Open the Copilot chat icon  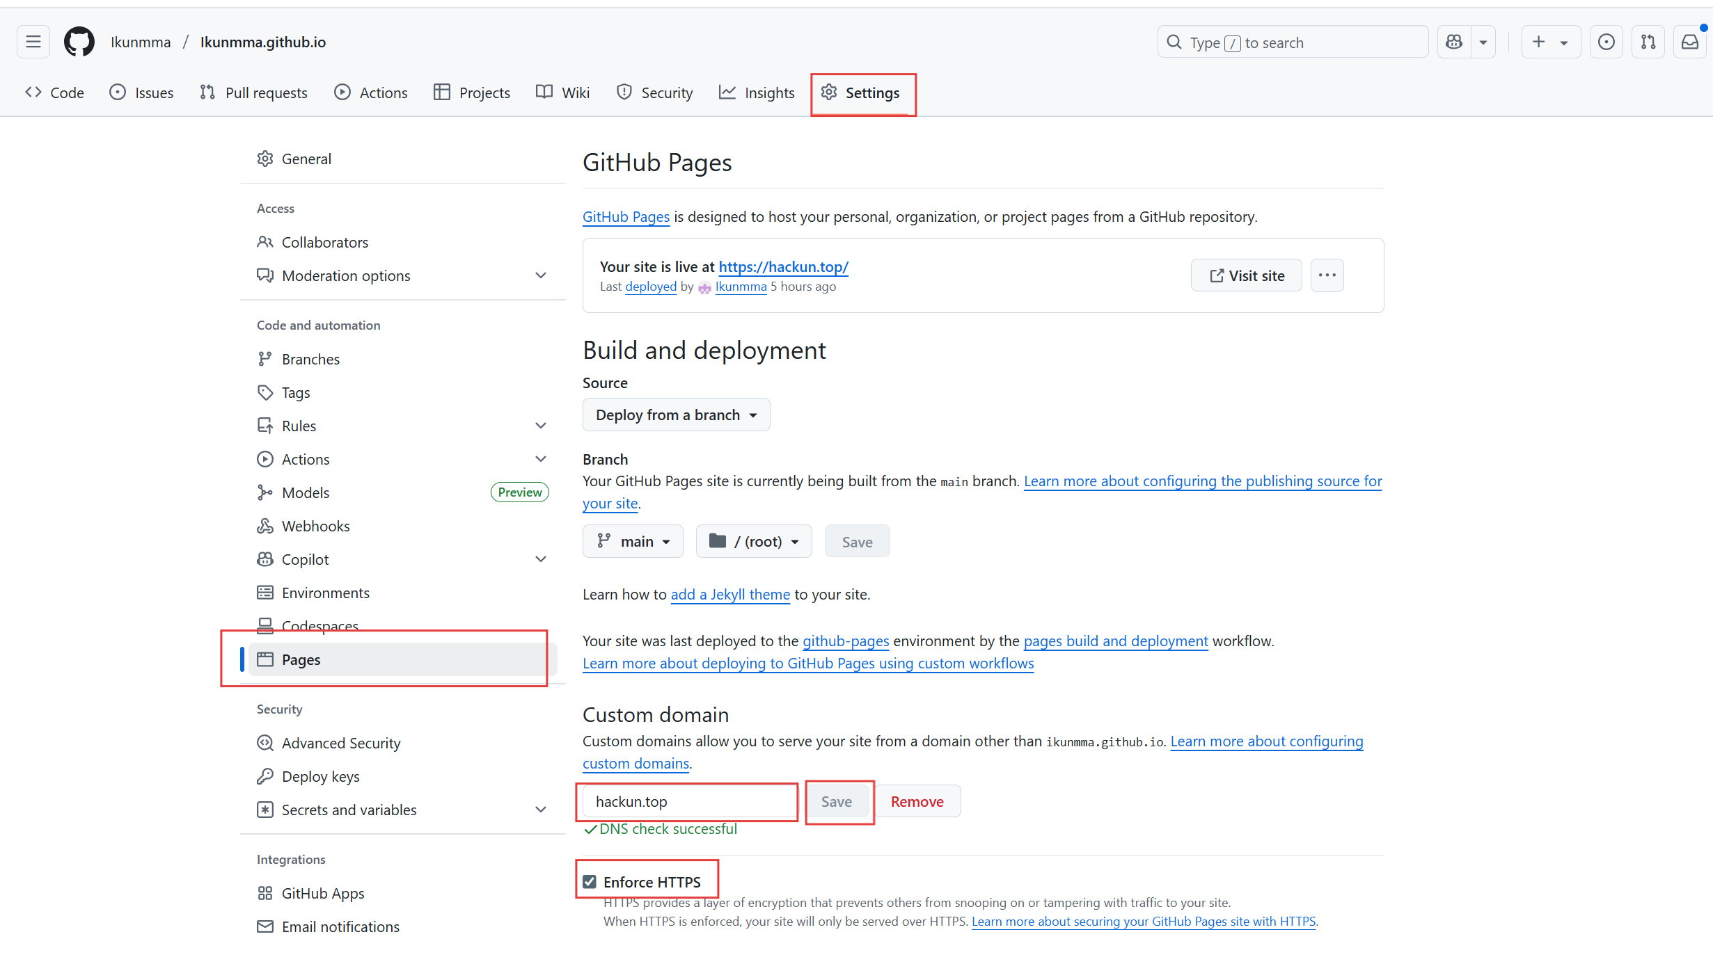[1455, 42]
